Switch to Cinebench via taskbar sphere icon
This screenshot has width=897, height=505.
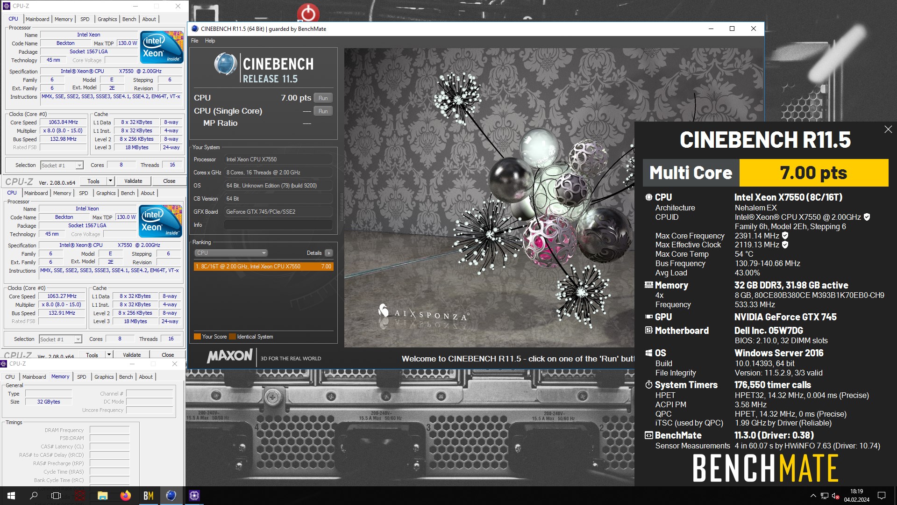click(x=171, y=496)
